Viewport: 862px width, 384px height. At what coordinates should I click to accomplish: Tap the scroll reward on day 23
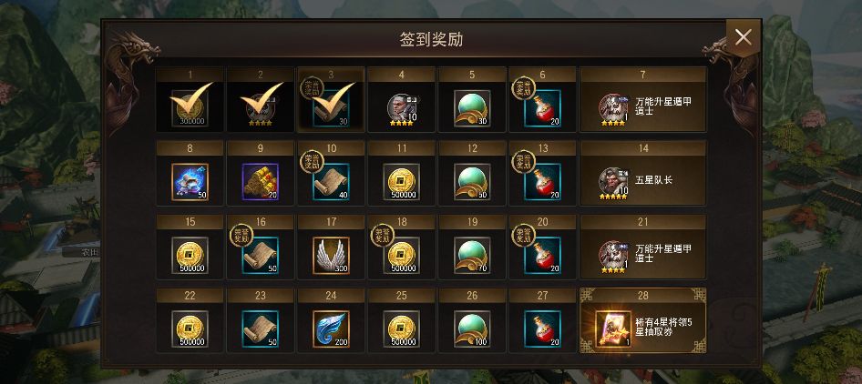261,328
